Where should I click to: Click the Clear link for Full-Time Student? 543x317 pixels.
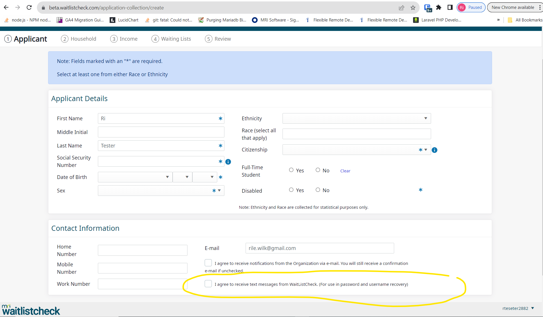click(345, 171)
